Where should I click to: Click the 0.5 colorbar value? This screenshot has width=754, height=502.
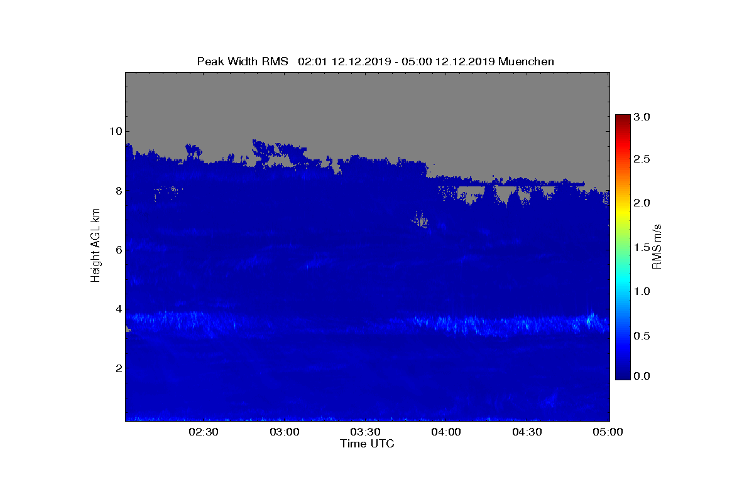[x=642, y=336]
